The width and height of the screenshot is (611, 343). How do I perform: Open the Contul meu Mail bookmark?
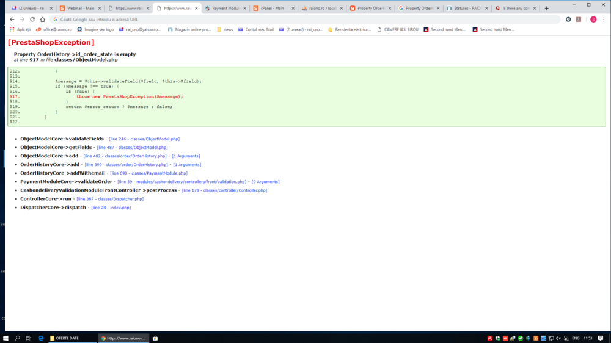click(256, 29)
